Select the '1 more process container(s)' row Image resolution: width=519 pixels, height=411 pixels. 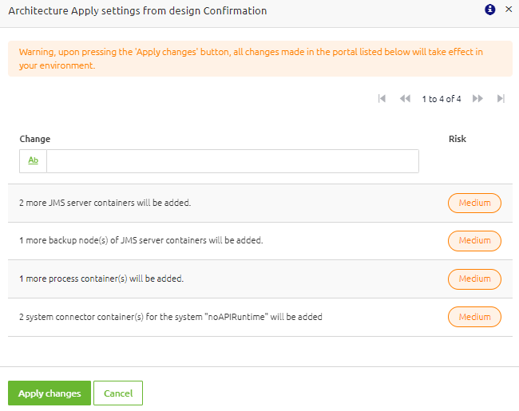coord(260,279)
